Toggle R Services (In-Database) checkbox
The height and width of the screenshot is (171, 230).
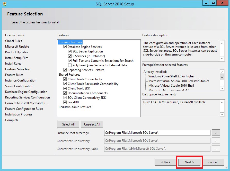coord(70,56)
